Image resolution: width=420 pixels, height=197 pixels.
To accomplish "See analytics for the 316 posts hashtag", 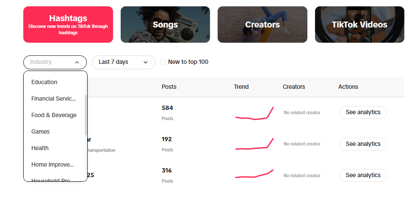I will point(363,175).
